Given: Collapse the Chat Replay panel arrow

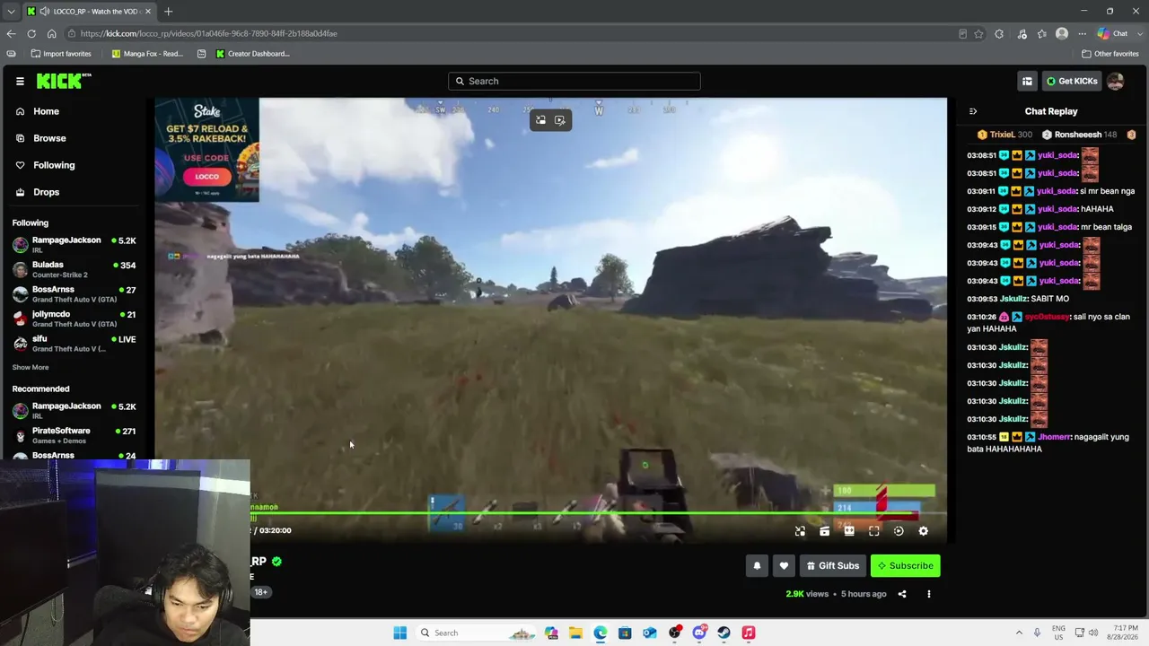Looking at the screenshot, I should pos(973,111).
